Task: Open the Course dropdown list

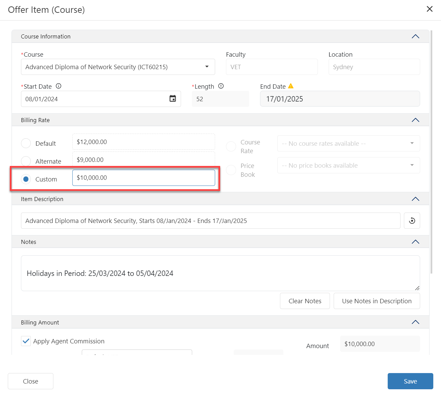Action: tap(207, 67)
